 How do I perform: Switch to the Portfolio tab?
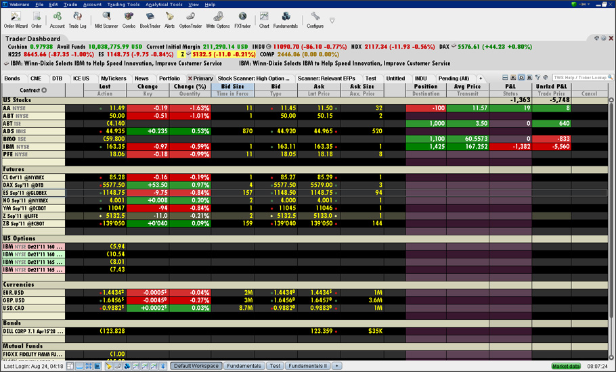click(x=169, y=78)
